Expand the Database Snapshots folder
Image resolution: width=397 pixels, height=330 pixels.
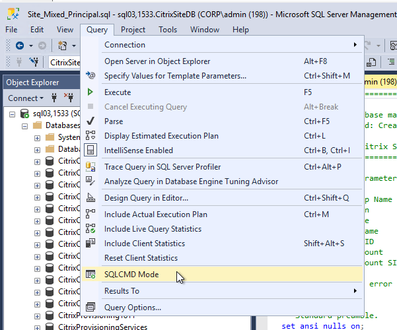(x=37, y=150)
